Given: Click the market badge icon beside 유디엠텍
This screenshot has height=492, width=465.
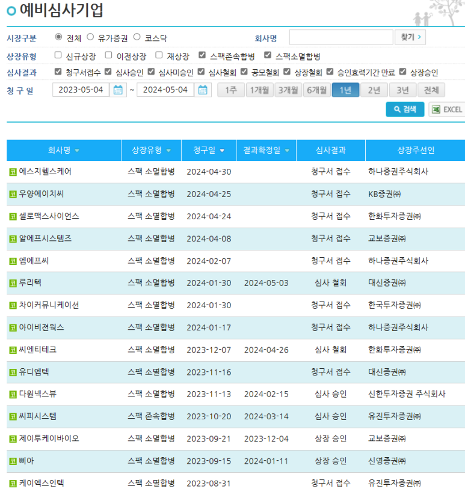Looking at the screenshot, I should (x=13, y=372).
